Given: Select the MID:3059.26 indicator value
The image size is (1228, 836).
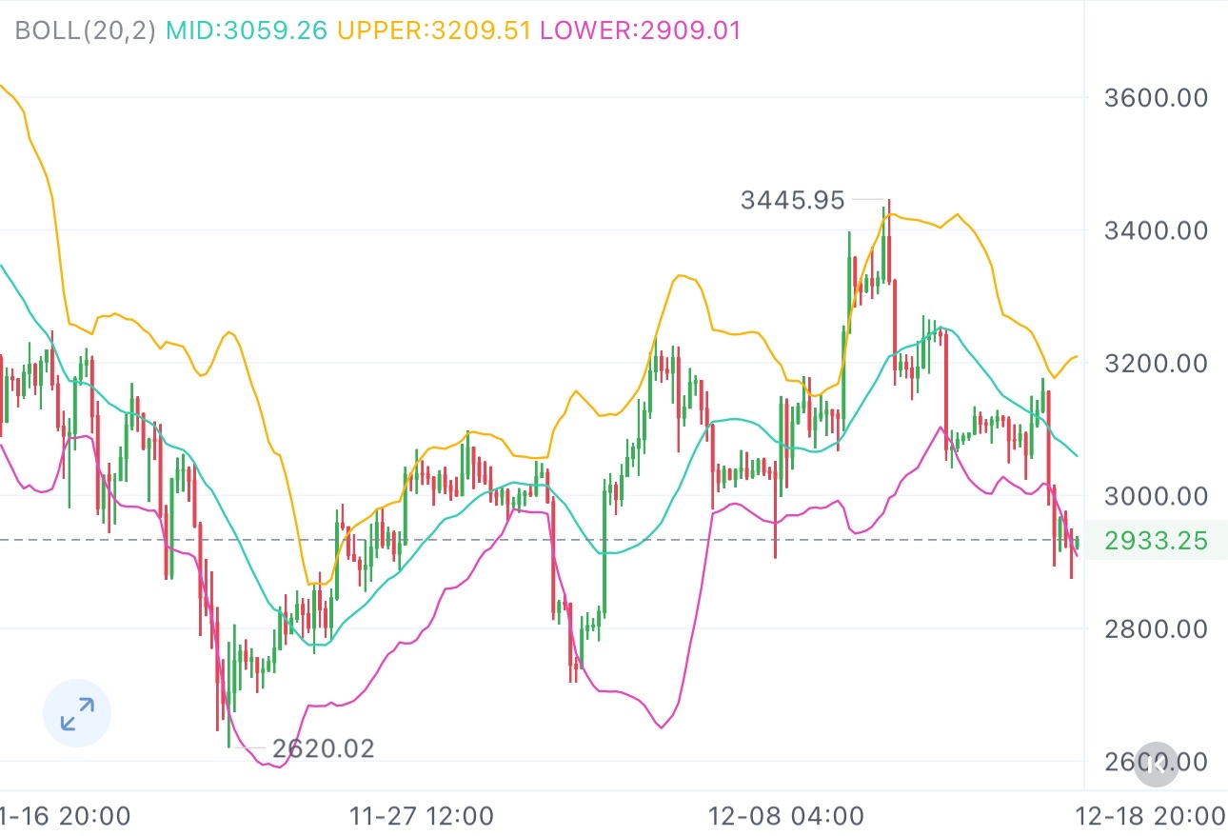Looking at the screenshot, I should coord(247,30).
